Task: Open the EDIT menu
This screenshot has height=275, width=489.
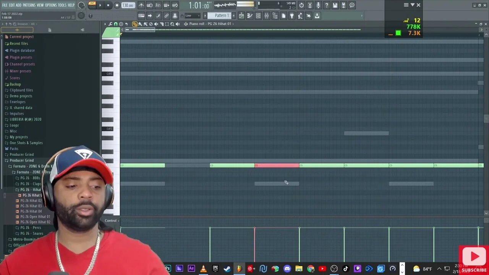Action: pyautogui.click(x=12, y=5)
